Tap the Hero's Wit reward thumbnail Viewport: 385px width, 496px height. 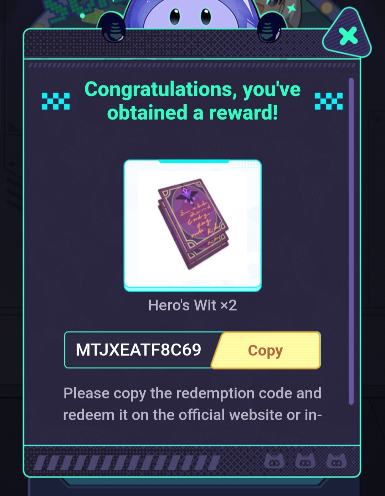tap(192, 225)
